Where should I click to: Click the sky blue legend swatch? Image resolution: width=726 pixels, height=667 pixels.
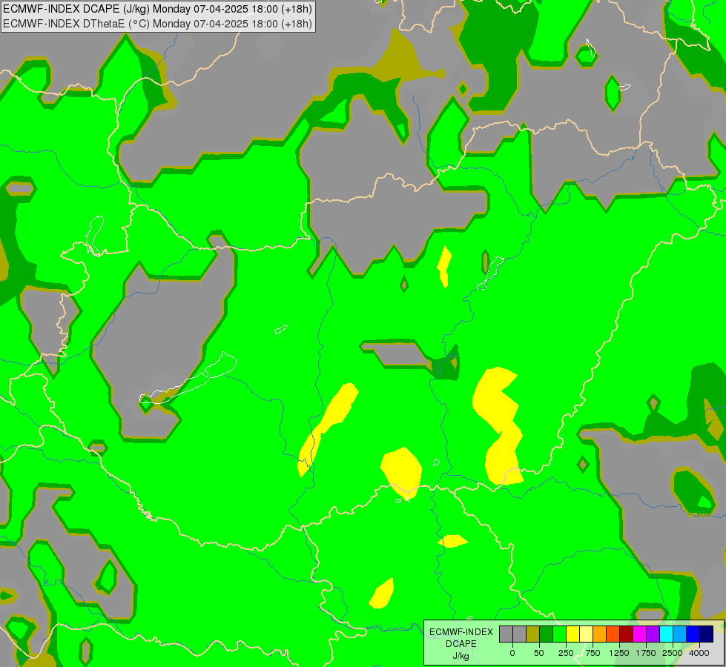click(x=680, y=634)
